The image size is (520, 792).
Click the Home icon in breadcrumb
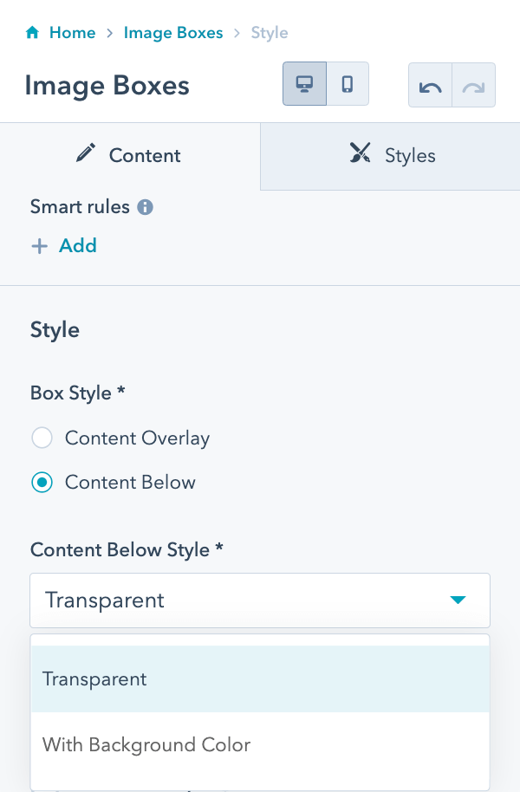(x=33, y=33)
